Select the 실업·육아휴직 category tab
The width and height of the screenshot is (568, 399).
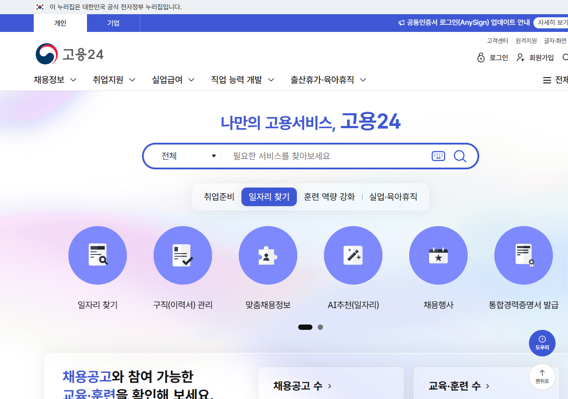(393, 197)
